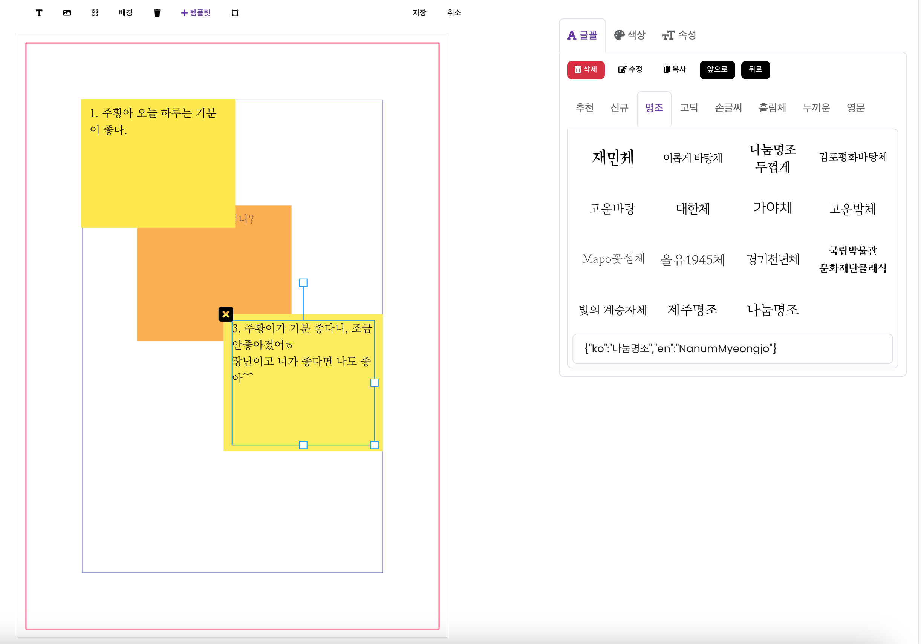Click the 수정 edit button
The height and width of the screenshot is (644, 921).
click(x=630, y=69)
